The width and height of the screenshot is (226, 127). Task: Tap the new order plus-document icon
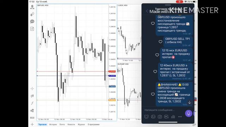32,29
